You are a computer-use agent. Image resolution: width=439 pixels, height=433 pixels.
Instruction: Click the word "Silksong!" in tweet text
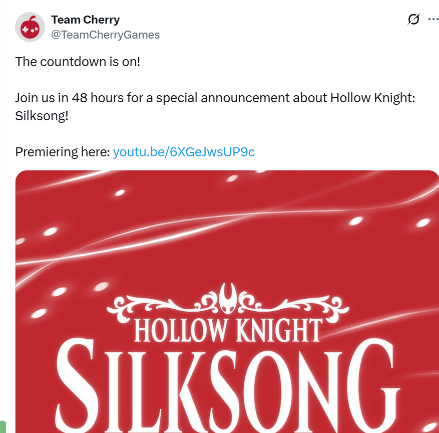coord(42,116)
